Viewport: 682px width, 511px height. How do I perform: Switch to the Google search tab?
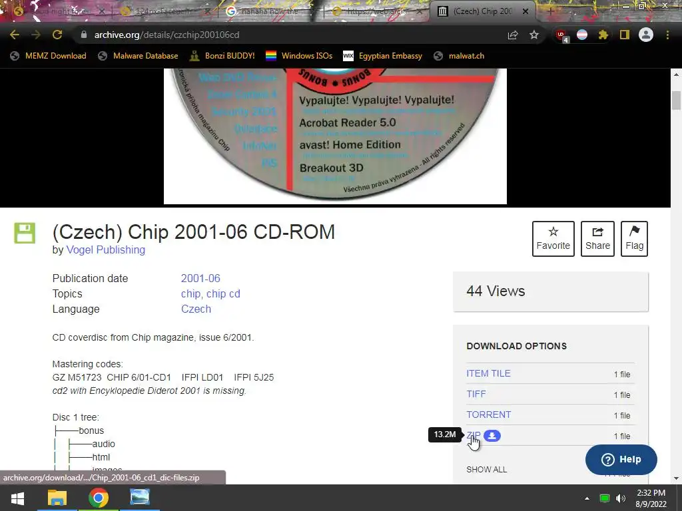pos(270,11)
